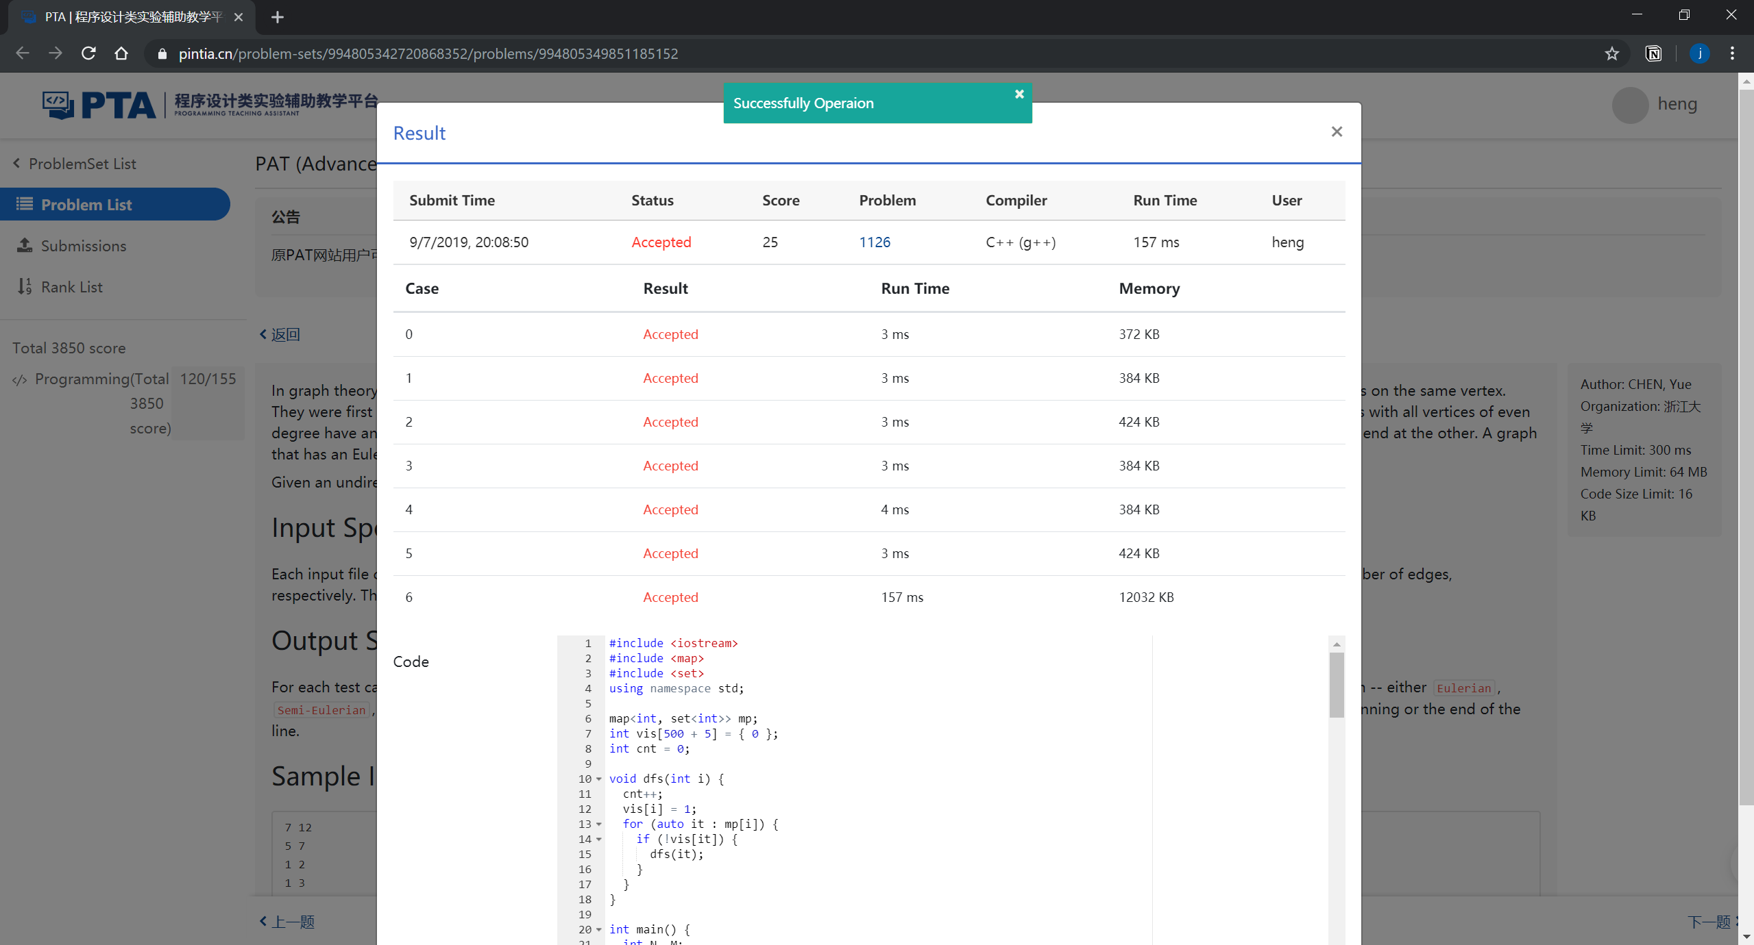The width and height of the screenshot is (1754, 945).
Task: Select Problem List in sidebar
Action: click(x=114, y=204)
